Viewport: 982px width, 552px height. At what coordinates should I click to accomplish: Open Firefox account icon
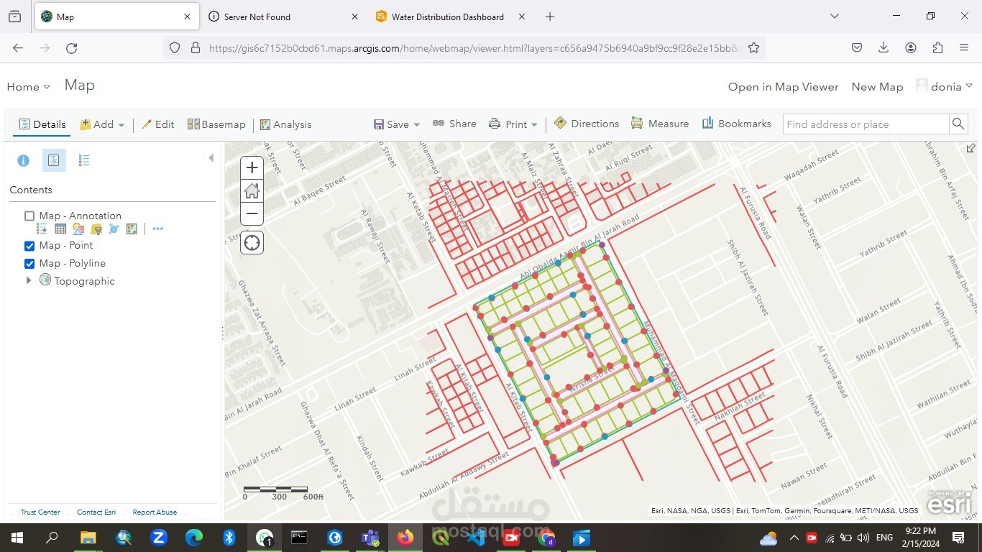pos(911,48)
